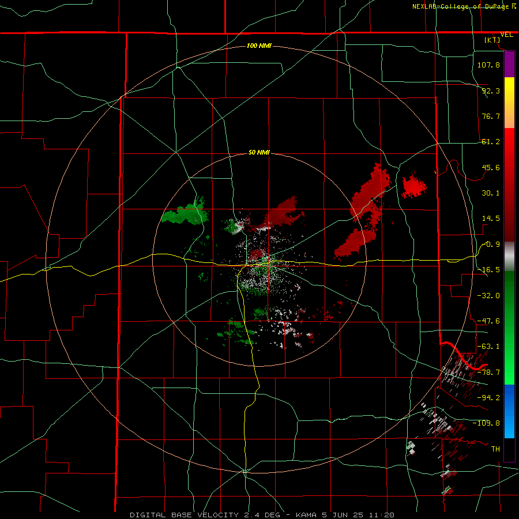Select the 92.3 value on velocity scale
Viewport: 519px width, 519px height.
491,91
